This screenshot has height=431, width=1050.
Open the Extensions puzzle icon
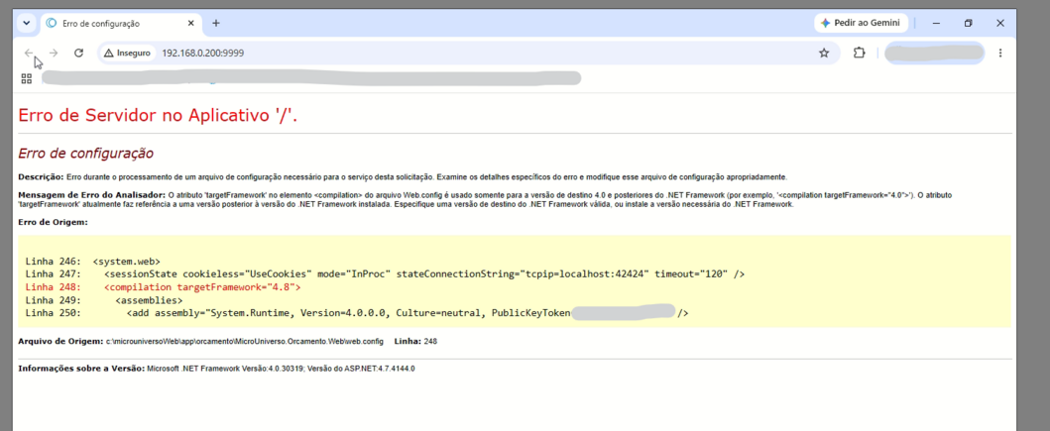click(860, 53)
